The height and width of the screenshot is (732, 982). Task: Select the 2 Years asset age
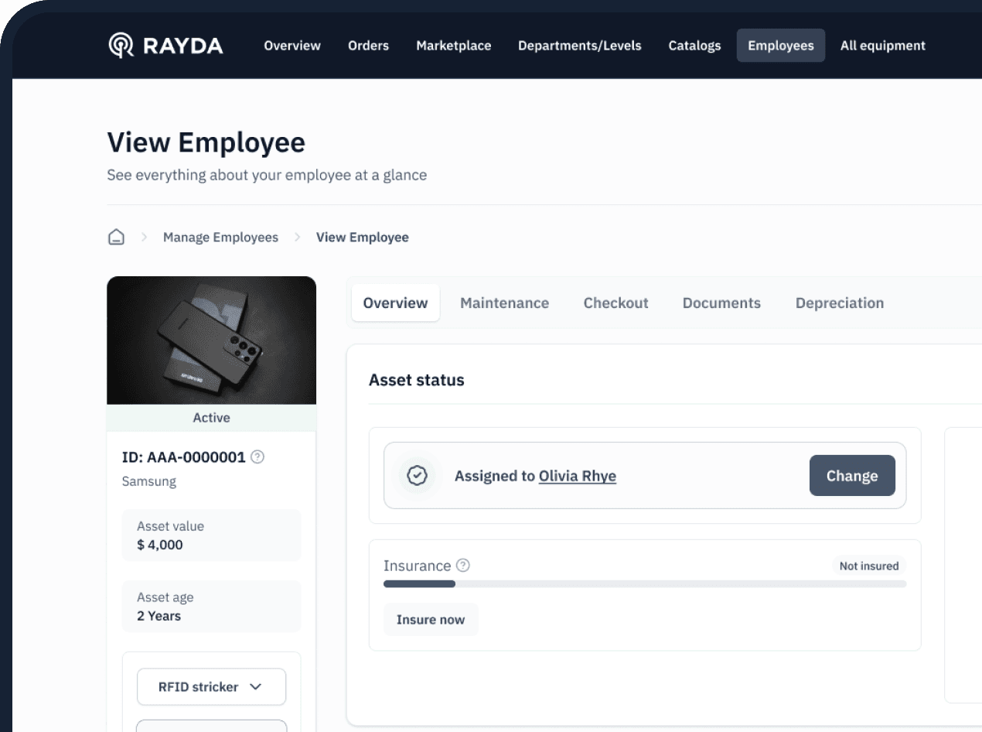click(159, 616)
